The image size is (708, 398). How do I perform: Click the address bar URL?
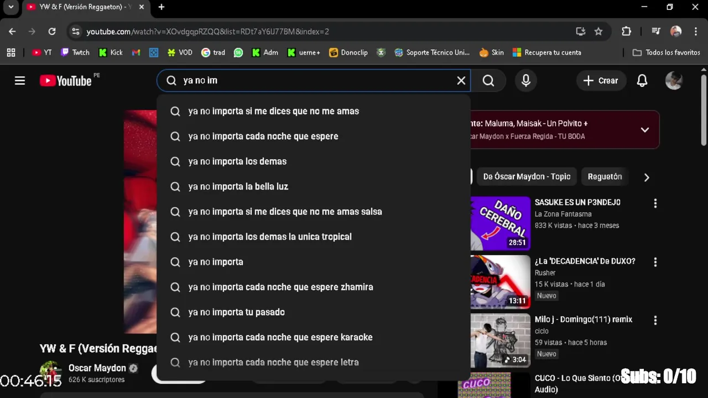click(x=208, y=32)
